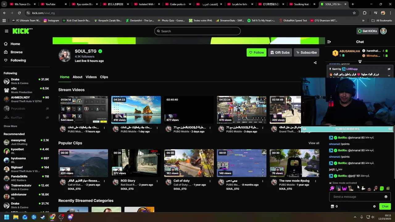Viewport: 395px width, 222px height.
Task: Bookmark this page with the star icon
Action: point(354,13)
